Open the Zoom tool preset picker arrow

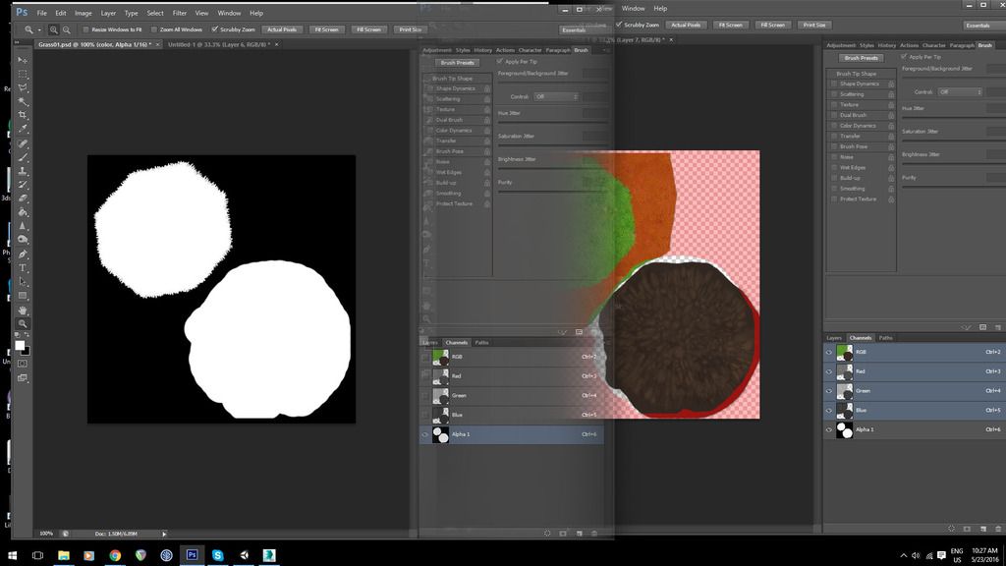click(40, 29)
